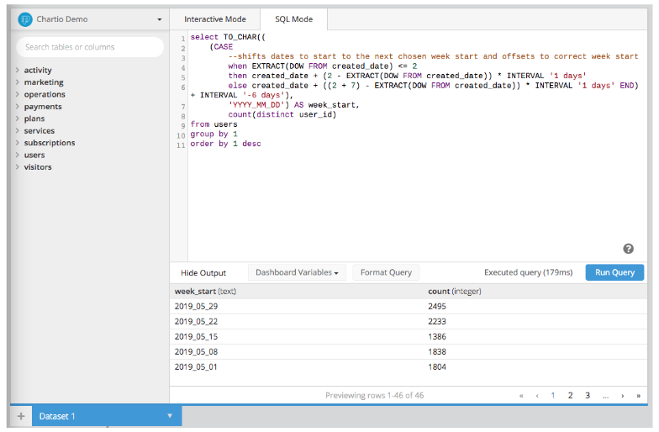Expand the operations table chevron
Screen dimensions: 659x432
(x=17, y=94)
